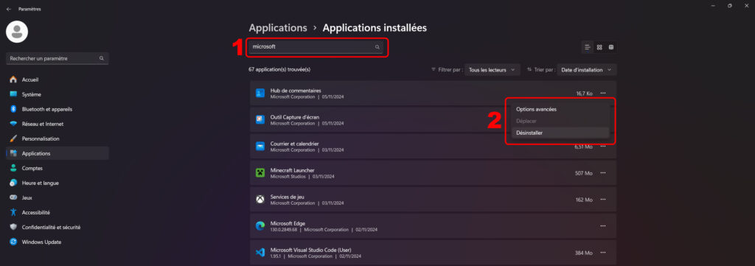This screenshot has width=755, height=266.
Task: Click the back arrow in Paramètres
Action: click(x=9, y=9)
